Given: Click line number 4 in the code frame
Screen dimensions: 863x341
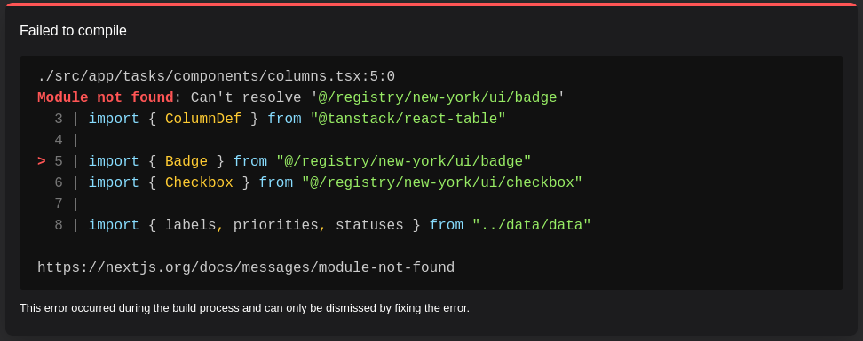Looking at the screenshot, I should pos(59,140).
